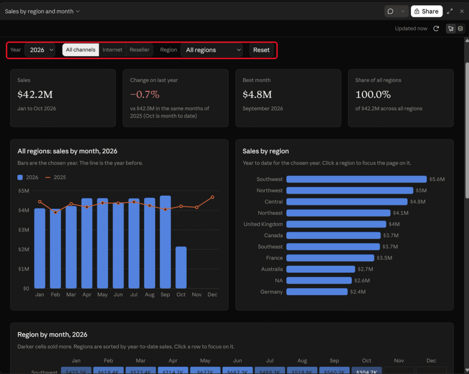Screen dimensions: 469x374
Task: Focus on the Northeast region bar
Action: coord(338,213)
